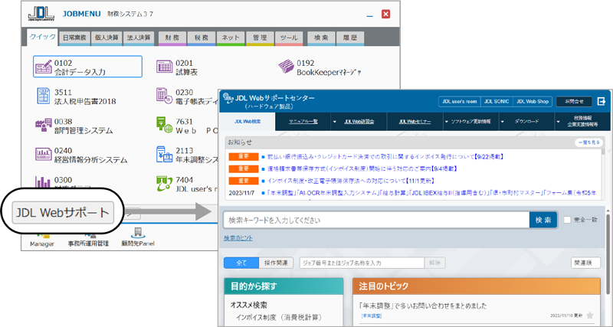
Task: Open the 検索のヒント link
Action: 238,238
